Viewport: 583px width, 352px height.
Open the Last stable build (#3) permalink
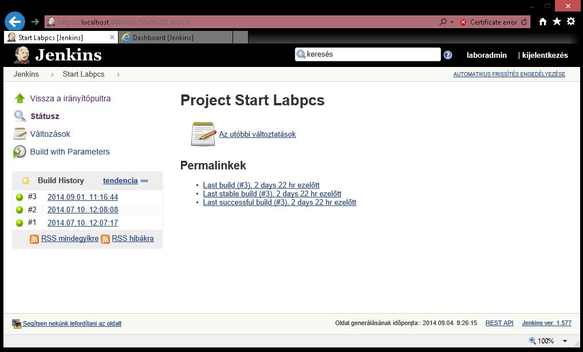click(x=272, y=193)
